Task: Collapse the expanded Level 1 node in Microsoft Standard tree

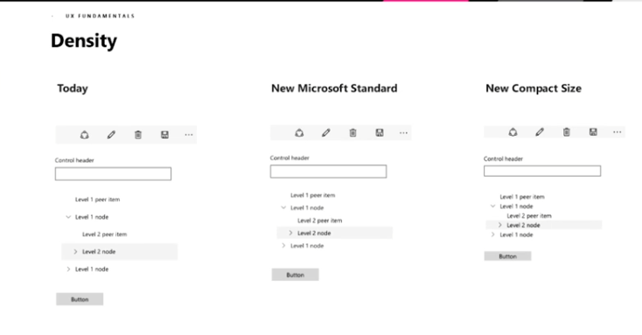Action: point(283,207)
